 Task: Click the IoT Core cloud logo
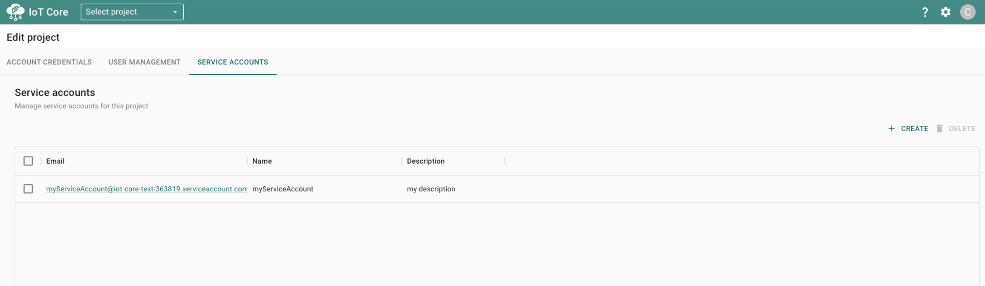[16, 12]
